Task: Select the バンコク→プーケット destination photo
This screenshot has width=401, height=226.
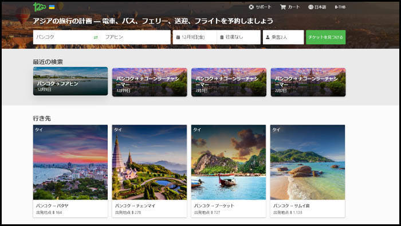Action: coord(229,162)
